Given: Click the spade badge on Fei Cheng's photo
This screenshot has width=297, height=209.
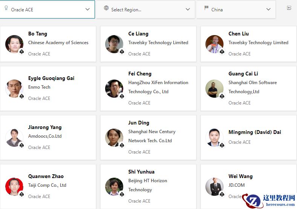Looking at the screenshot, I should coord(122,96).
